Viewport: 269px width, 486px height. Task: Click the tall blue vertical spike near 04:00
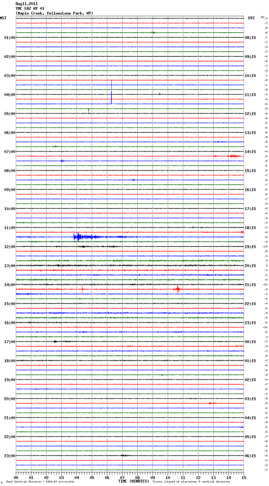(111, 92)
